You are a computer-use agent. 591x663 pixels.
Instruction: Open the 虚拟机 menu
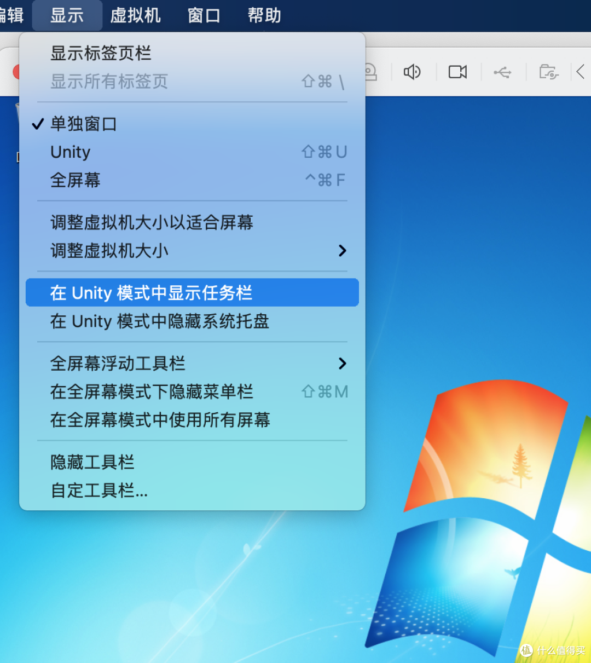point(135,15)
